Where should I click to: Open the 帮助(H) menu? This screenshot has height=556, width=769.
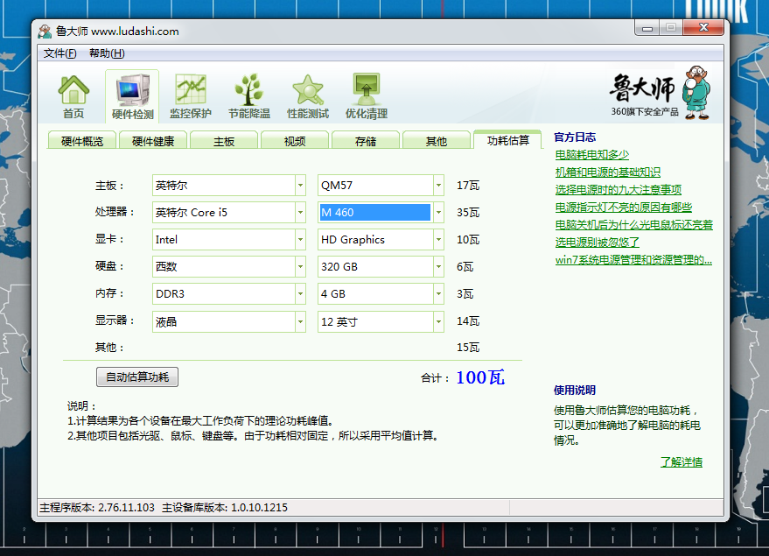[x=107, y=53]
